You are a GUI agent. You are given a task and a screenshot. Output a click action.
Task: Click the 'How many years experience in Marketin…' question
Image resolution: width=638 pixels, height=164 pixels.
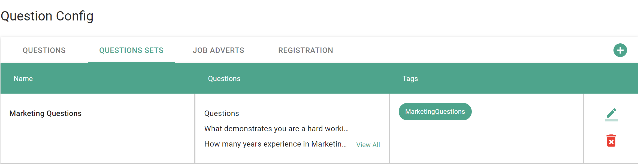click(275, 144)
